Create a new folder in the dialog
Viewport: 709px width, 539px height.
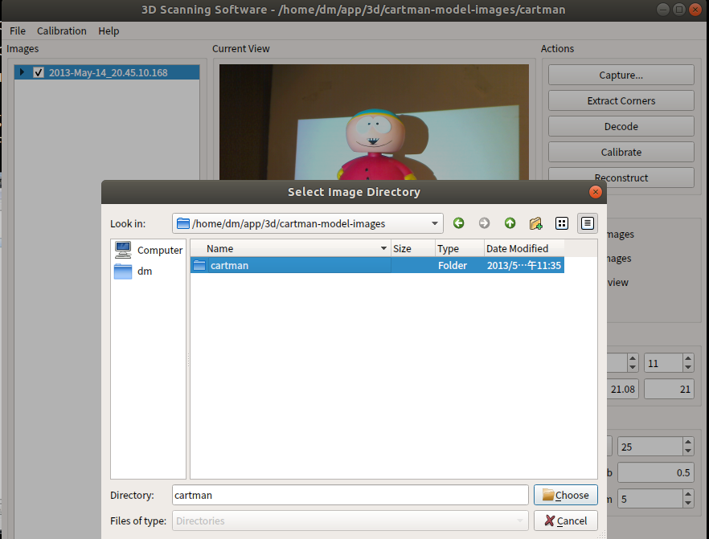(536, 223)
